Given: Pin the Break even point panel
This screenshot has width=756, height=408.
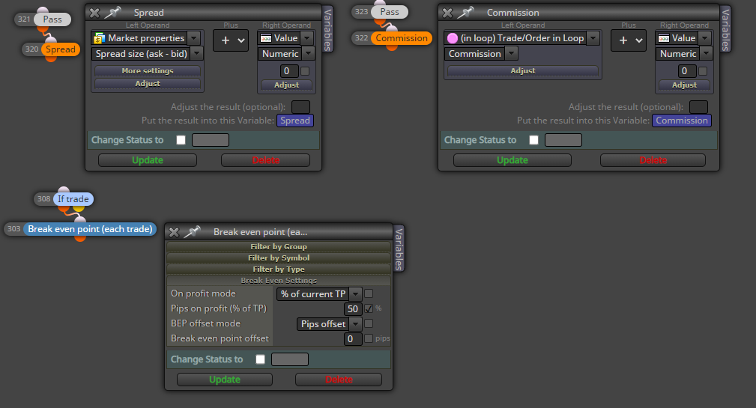Looking at the screenshot, I should [193, 231].
